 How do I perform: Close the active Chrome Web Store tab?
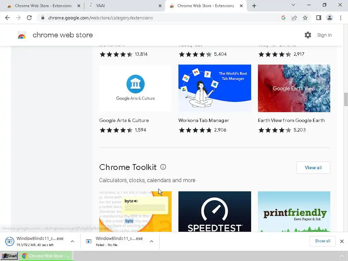pyautogui.click(x=241, y=6)
